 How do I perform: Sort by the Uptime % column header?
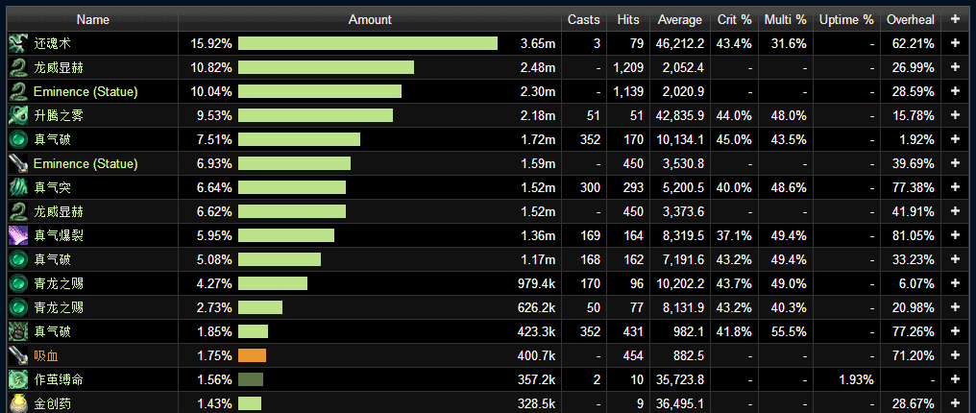[846, 20]
